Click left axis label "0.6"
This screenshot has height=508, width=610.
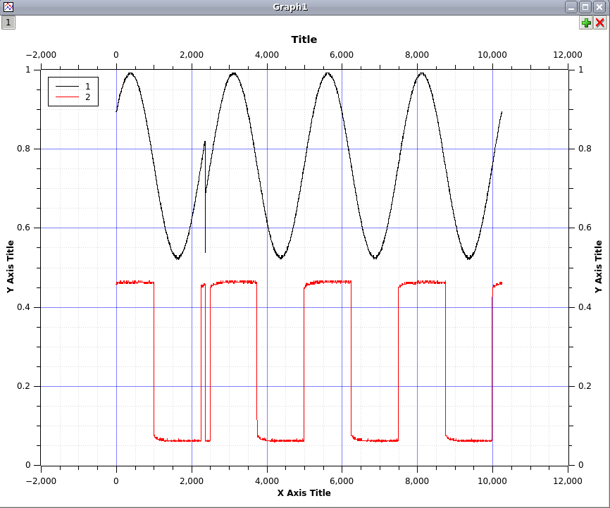[x=24, y=228]
